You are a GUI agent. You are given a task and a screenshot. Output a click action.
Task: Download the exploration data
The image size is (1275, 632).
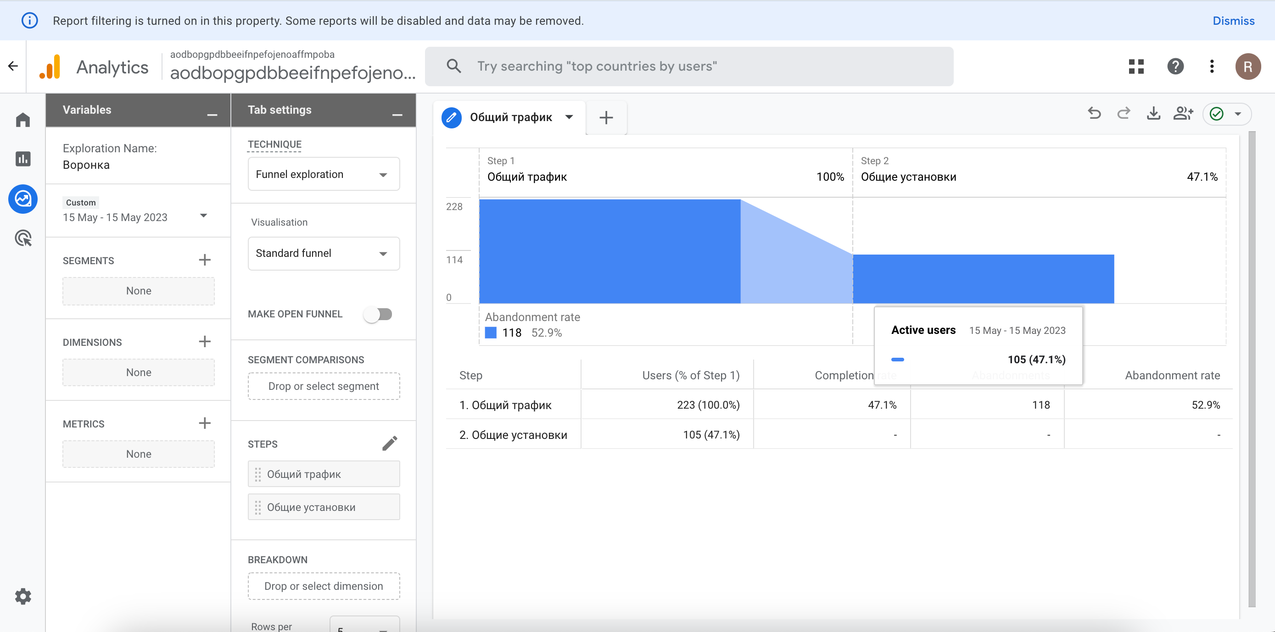(x=1153, y=114)
